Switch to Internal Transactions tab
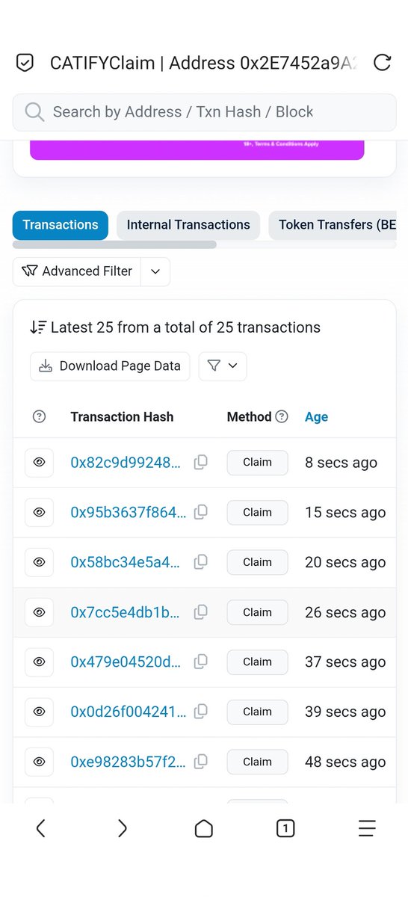 click(x=188, y=225)
